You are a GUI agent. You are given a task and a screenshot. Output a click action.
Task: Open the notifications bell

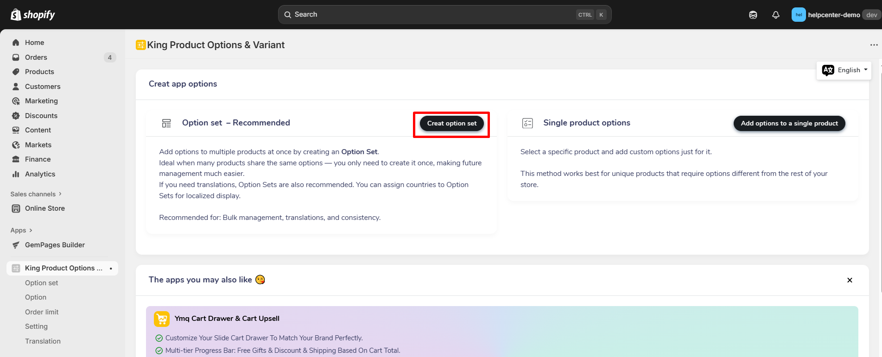(x=776, y=15)
